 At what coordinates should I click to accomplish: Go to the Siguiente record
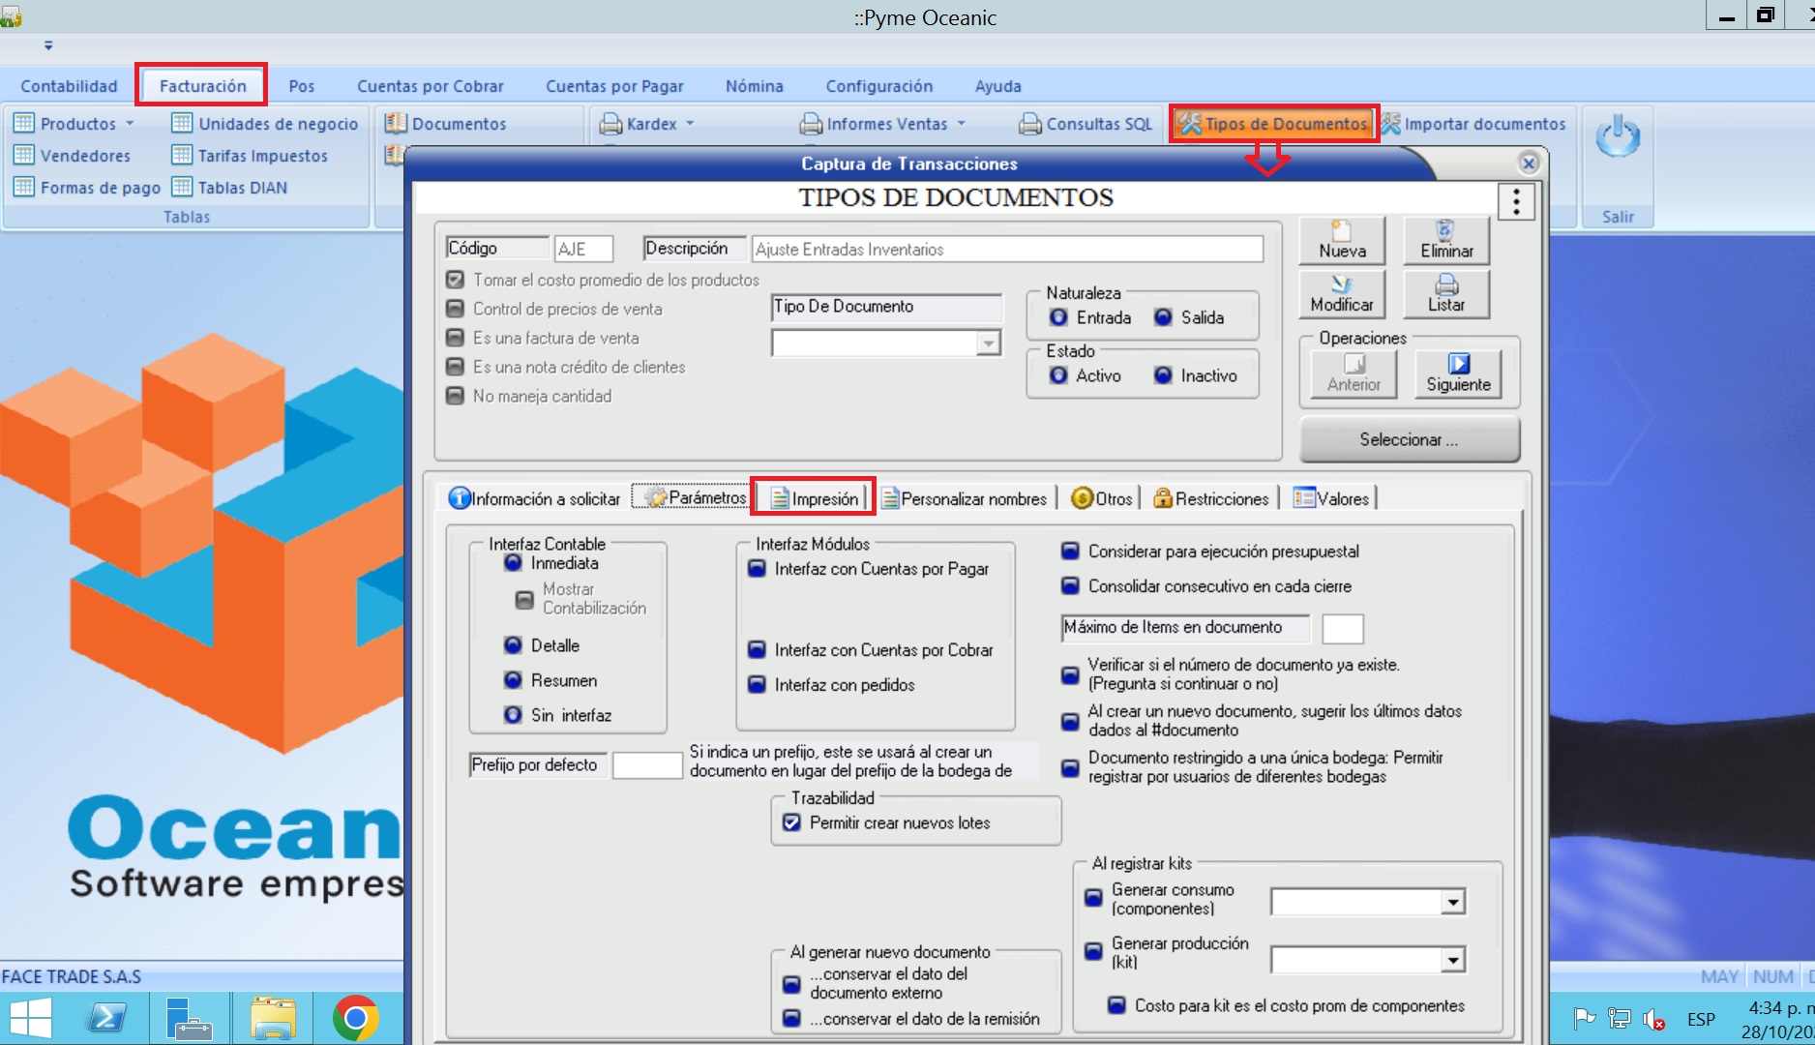[1458, 373]
